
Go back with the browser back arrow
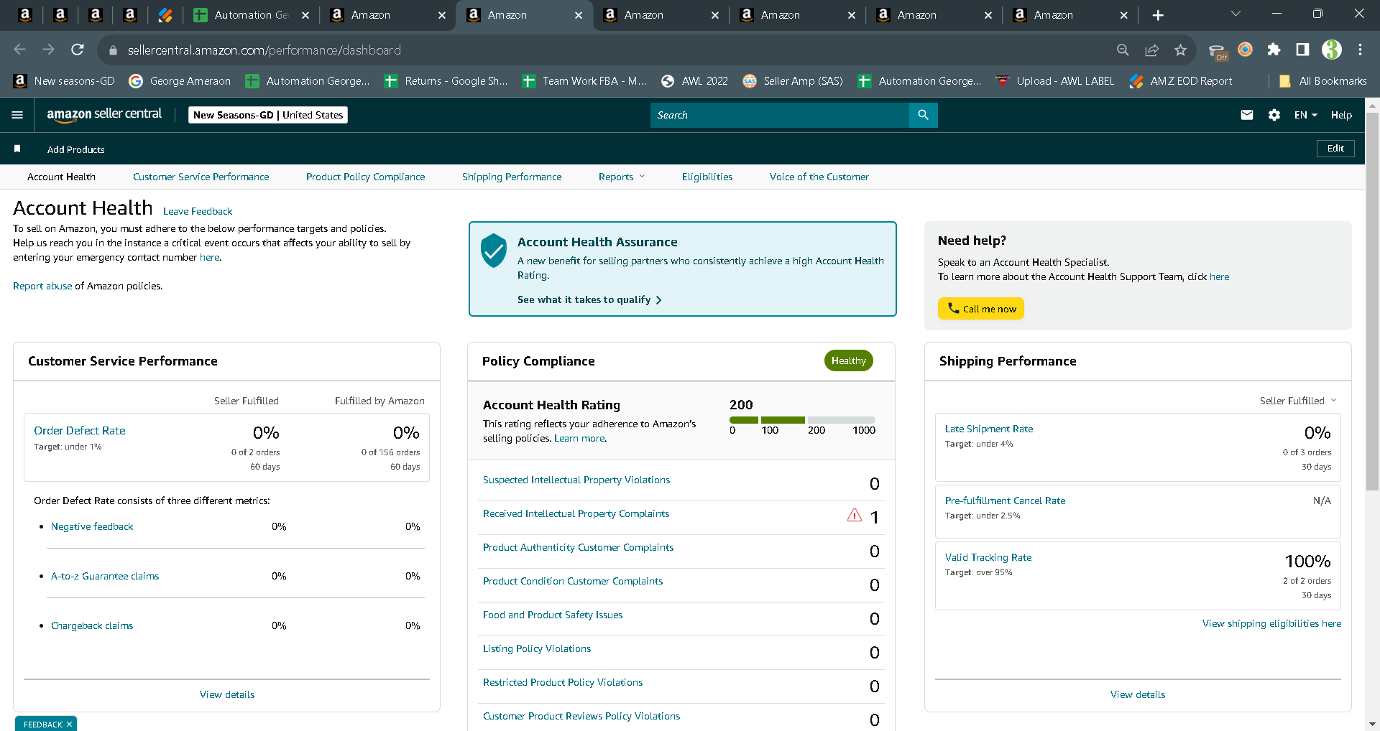pos(20,50)
